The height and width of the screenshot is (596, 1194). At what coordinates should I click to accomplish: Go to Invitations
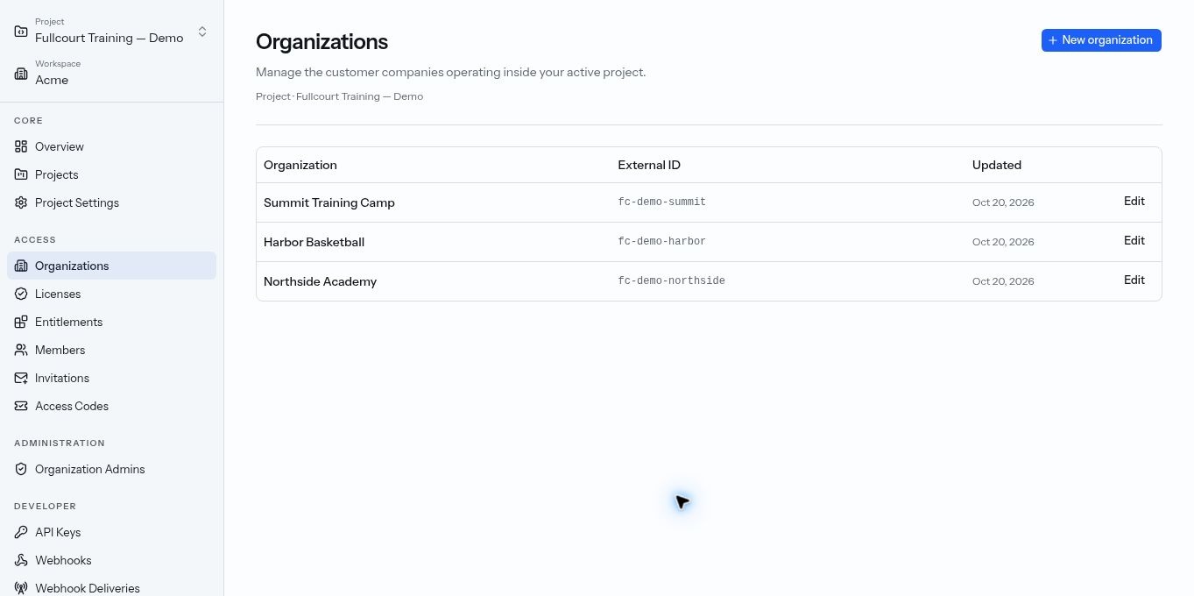[x=111, y=378]
